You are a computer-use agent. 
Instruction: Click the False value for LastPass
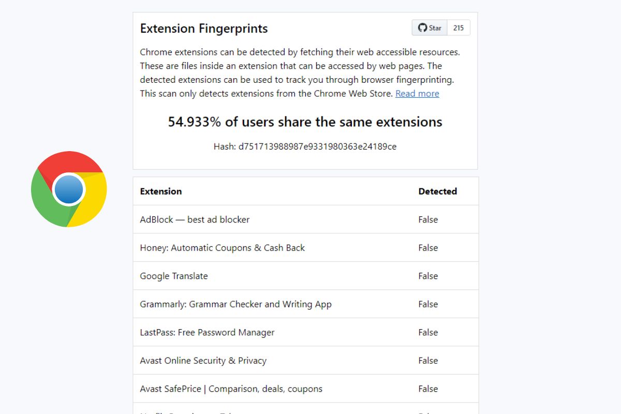click(428, 332)
